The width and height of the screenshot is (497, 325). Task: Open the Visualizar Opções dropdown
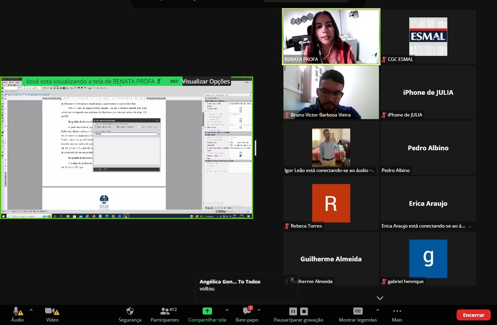click(x=206, y=82)
